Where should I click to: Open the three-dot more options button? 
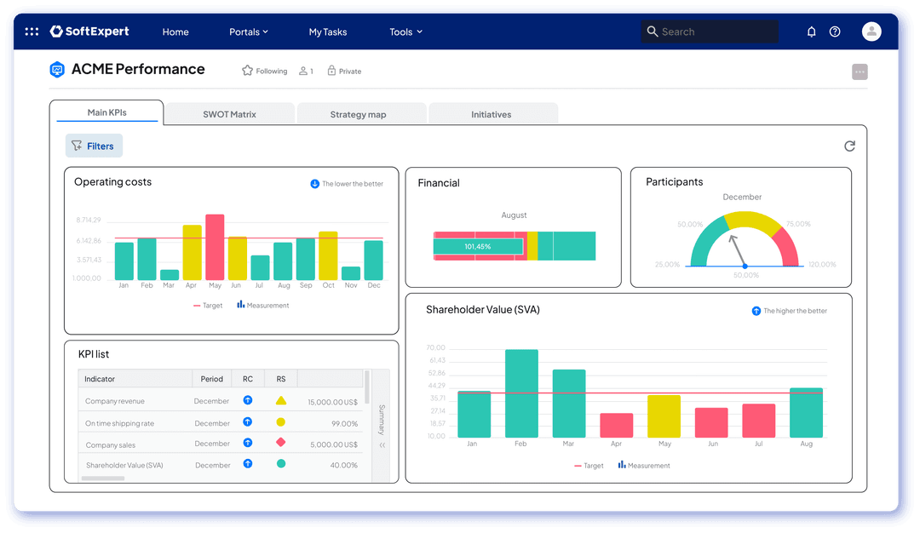860,72
